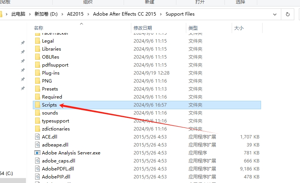This screenshot has width=300, height=183.
Task: Click the 2024/9/6 11:13 date of Presets
Action: click(x=150, y=89)
